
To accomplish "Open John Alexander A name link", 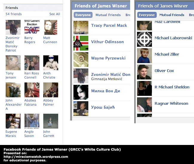I will point(13,104).
